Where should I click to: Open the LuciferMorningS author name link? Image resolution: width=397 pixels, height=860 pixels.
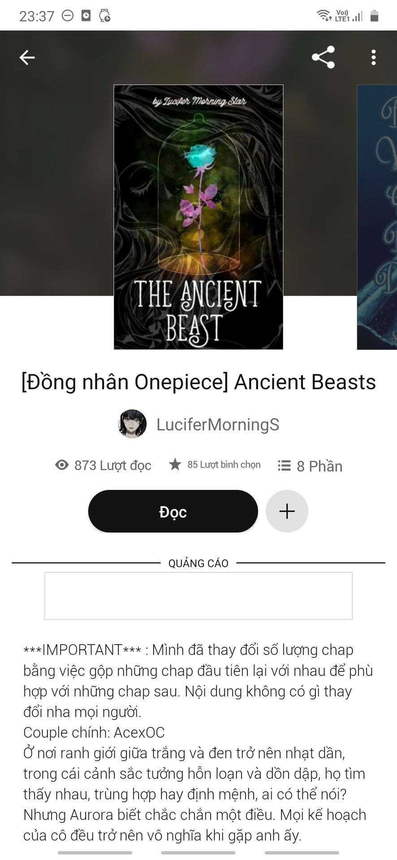click(218, 425)
